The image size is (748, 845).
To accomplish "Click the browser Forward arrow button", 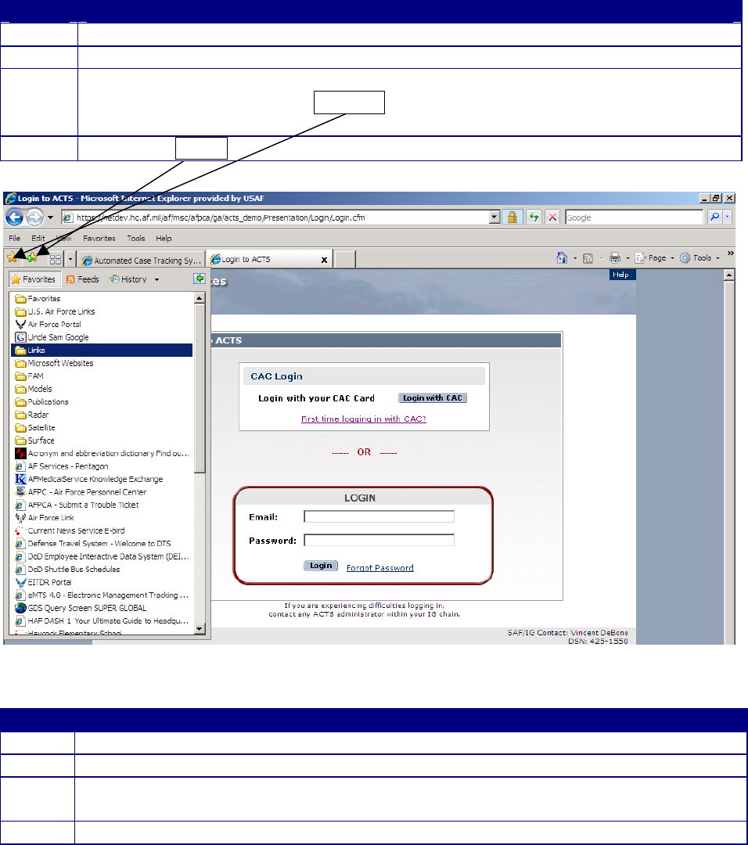I will pyautogui.click(x=34, y=218).
